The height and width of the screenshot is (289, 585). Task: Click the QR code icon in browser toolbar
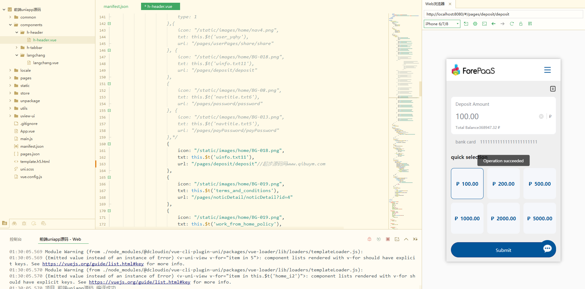[530, 24]
